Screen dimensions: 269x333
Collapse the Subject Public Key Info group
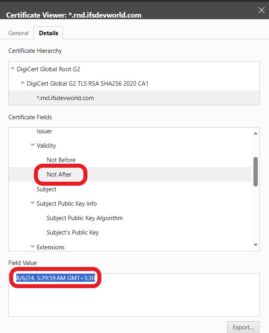[32, 203]
